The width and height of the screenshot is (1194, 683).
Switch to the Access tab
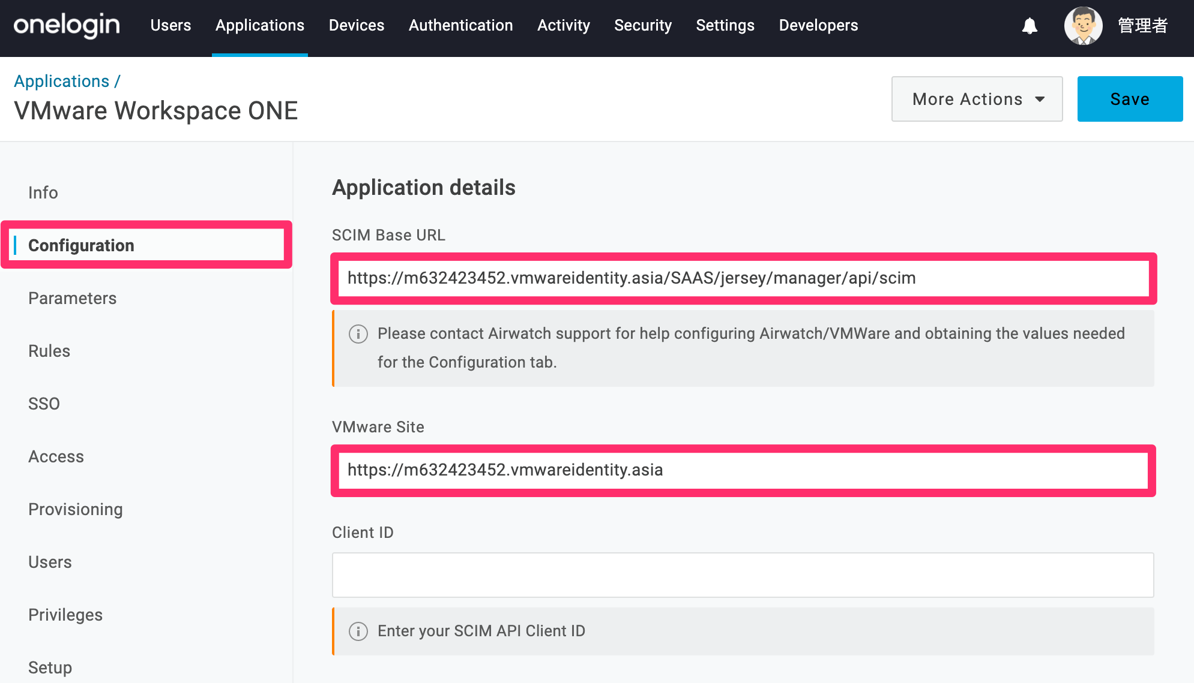coord(56,456)
